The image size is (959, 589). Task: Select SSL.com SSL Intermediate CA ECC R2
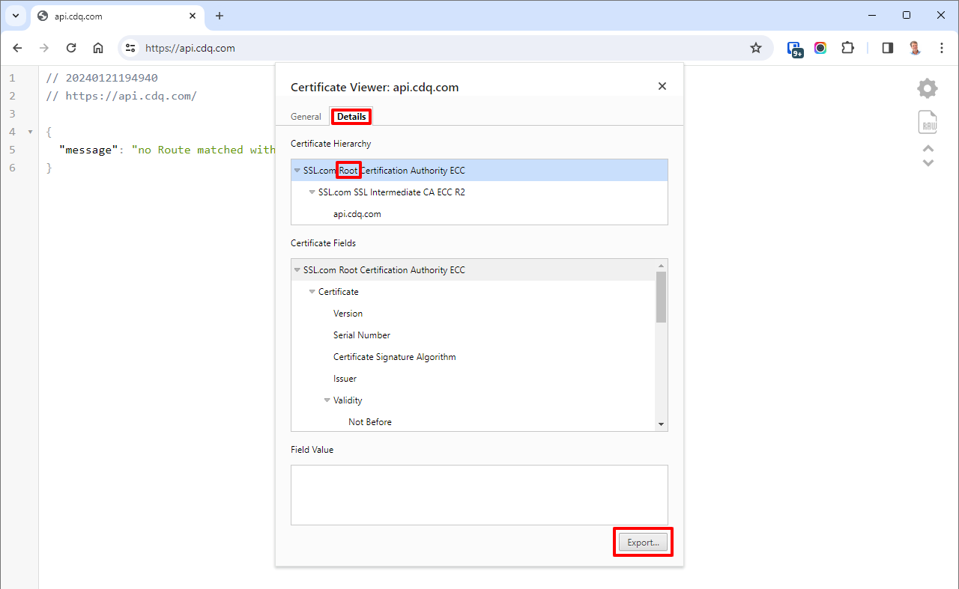(479, 192)
